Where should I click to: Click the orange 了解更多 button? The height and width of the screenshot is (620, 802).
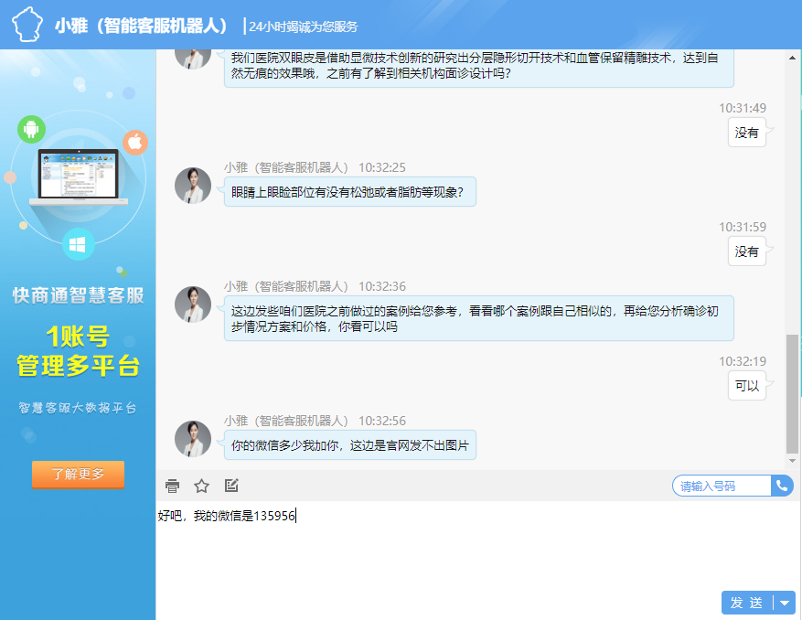78,475
